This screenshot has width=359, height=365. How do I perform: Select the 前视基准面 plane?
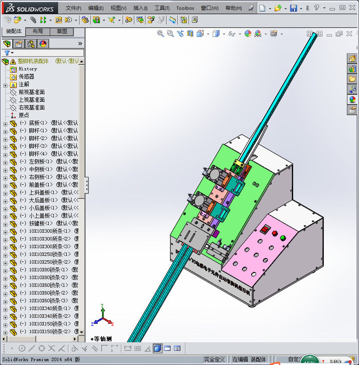point(31,92)
